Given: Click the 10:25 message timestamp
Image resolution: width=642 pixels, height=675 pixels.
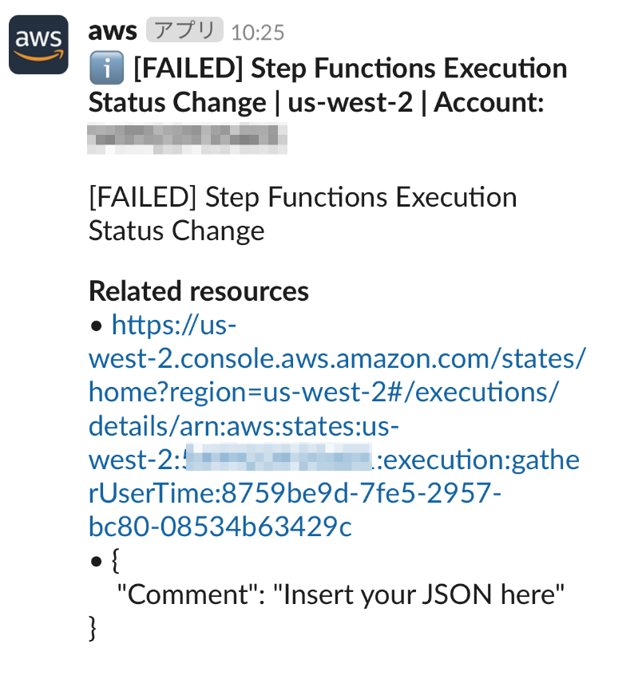Looking at the screenshot, I should coord(258,32).
